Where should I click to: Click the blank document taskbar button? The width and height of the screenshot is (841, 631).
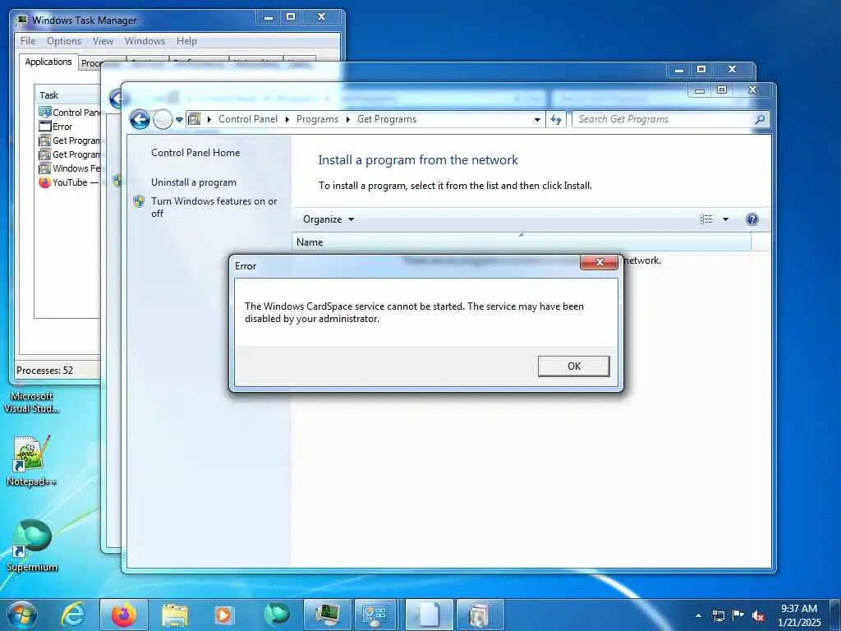coord(429,615)
